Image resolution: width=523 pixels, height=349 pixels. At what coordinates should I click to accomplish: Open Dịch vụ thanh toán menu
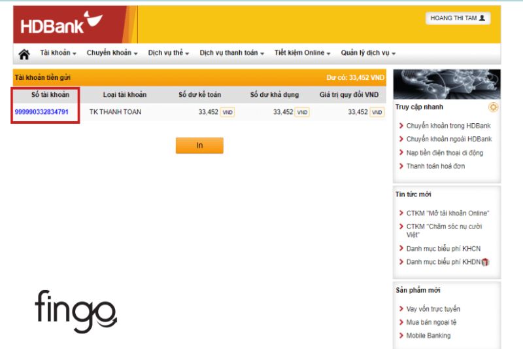pyautogui.click(x=232, y=53)
